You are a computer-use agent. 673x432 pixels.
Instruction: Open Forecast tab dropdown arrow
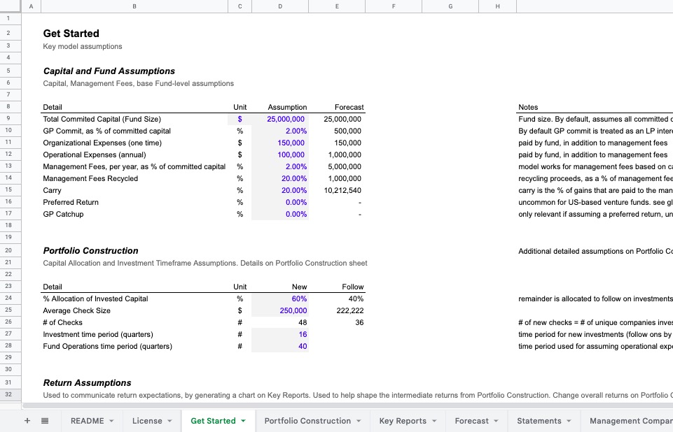click(496, 422)
